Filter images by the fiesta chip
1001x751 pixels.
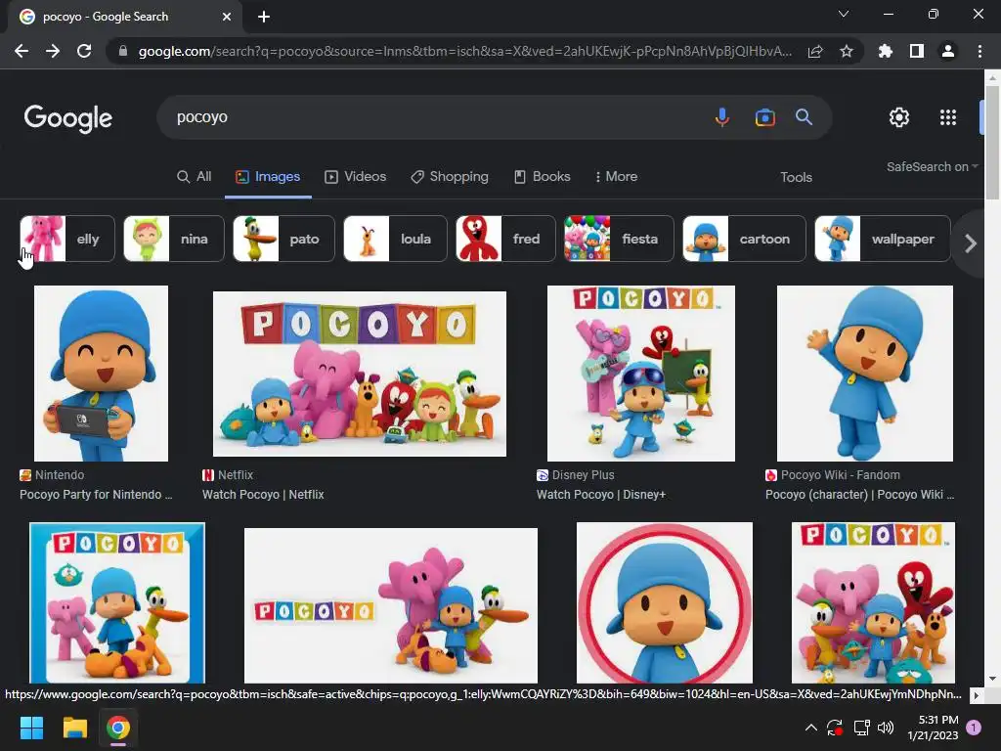619,239
